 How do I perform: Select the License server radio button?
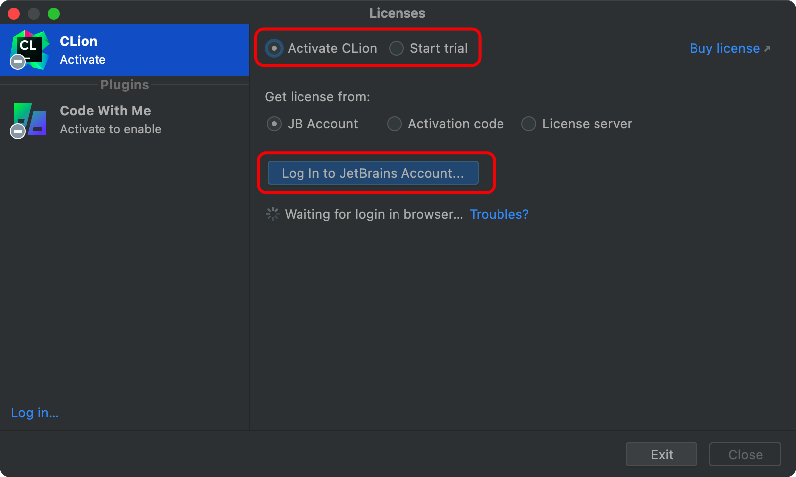pyautogui.click(x=529, y=124)
